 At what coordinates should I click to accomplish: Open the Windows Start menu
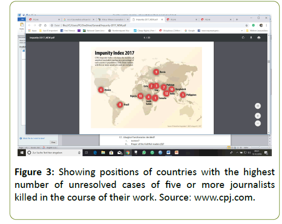[x=22, y=153]
